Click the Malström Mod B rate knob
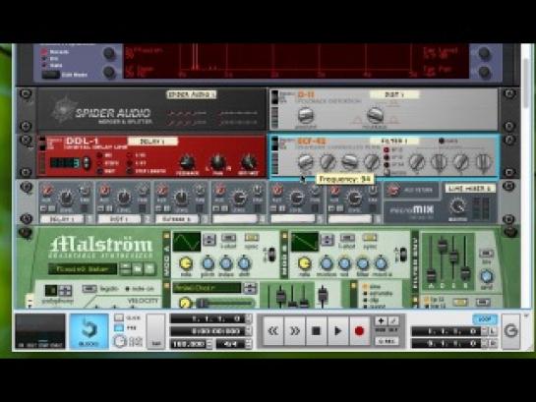Screen dimensions: 536x402 pyautogui.click(x=304, y=263)
